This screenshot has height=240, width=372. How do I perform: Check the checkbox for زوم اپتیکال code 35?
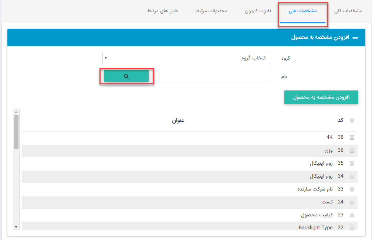point(352,163)
